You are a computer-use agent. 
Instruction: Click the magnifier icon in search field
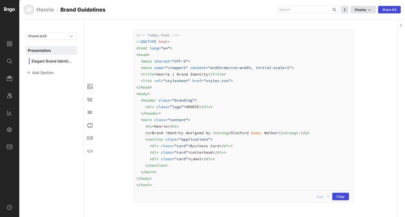click(334, 10)
